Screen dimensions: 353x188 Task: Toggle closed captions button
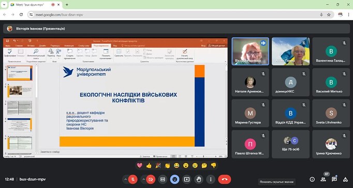pos(163,179)
